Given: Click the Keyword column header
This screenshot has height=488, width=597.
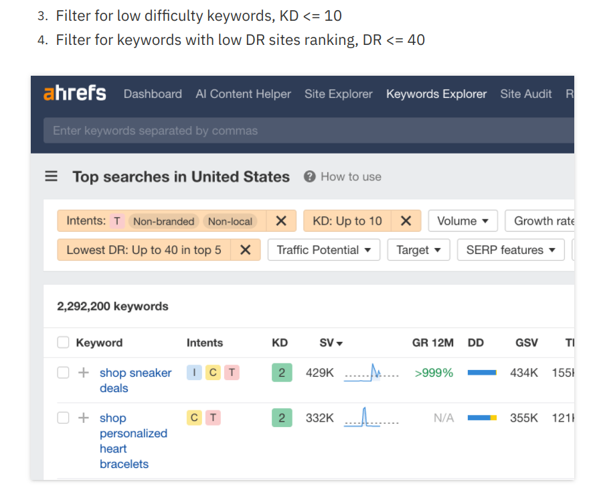Looking at the screenshot, I should 99,343.
